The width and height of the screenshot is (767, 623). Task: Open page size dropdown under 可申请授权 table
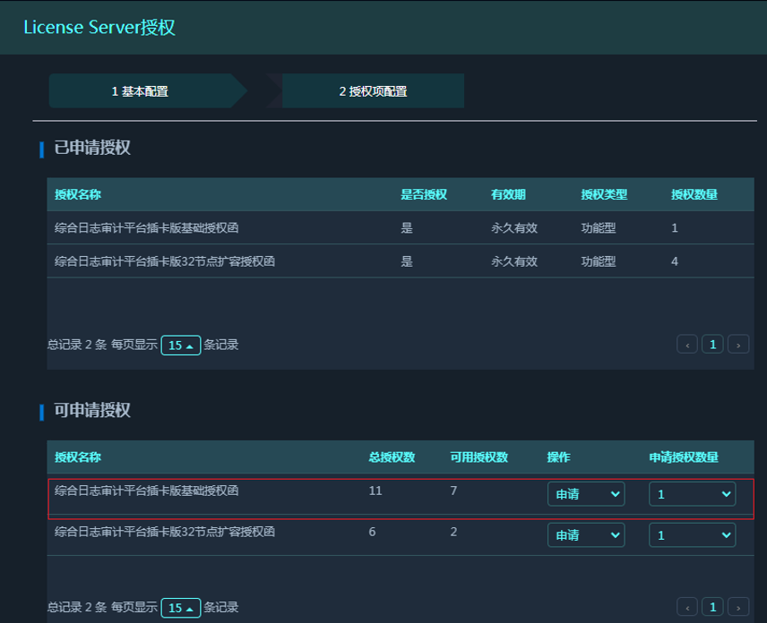(181, 609)
